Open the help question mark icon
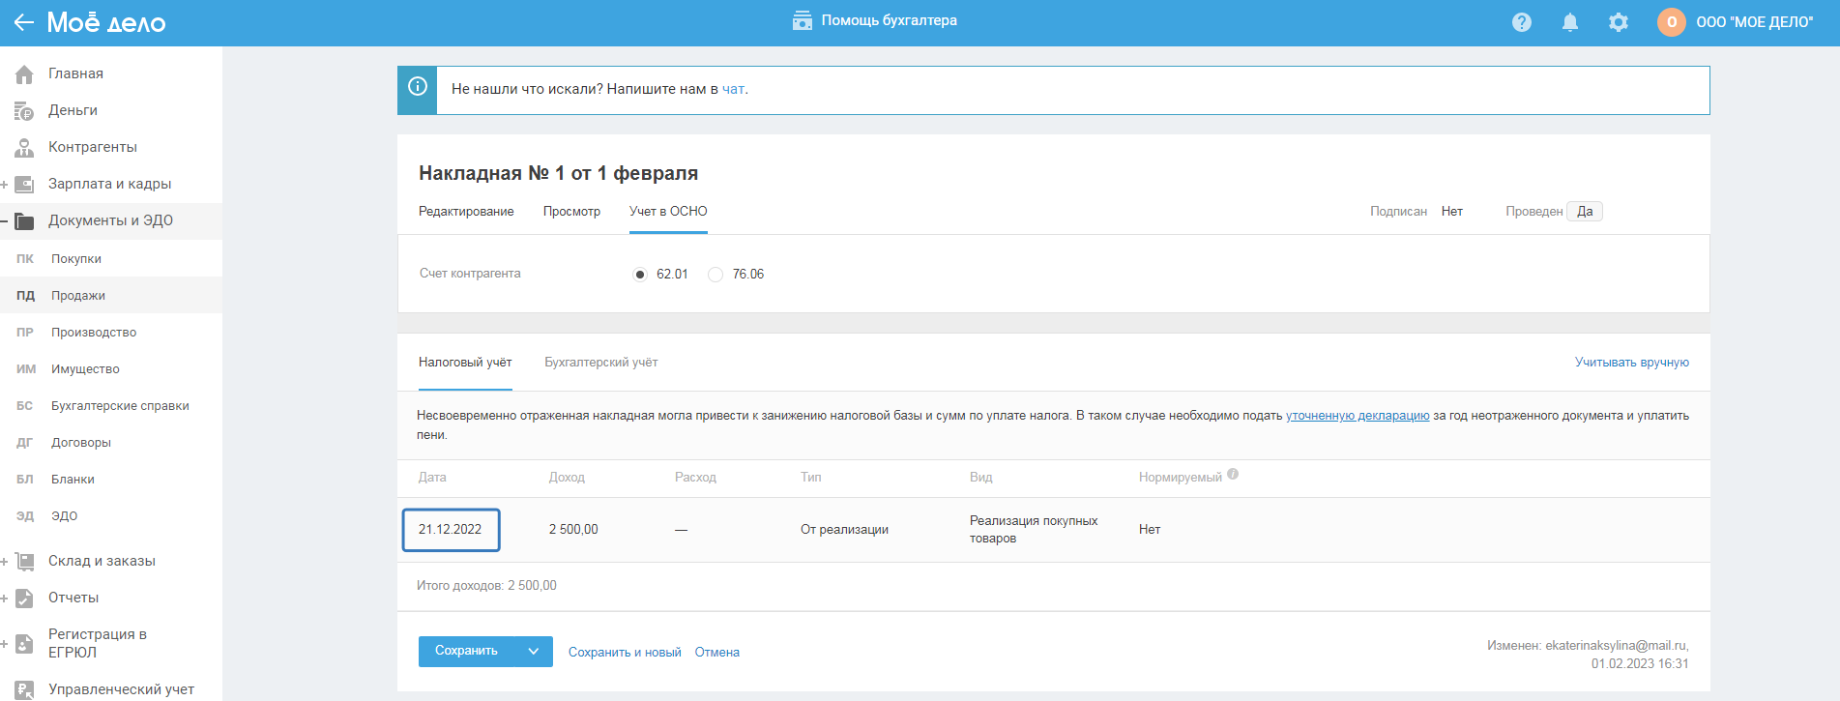 [1521, 22]
